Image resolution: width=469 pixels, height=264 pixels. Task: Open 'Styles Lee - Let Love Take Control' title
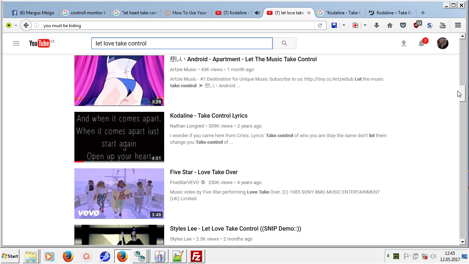coord(236,229)
